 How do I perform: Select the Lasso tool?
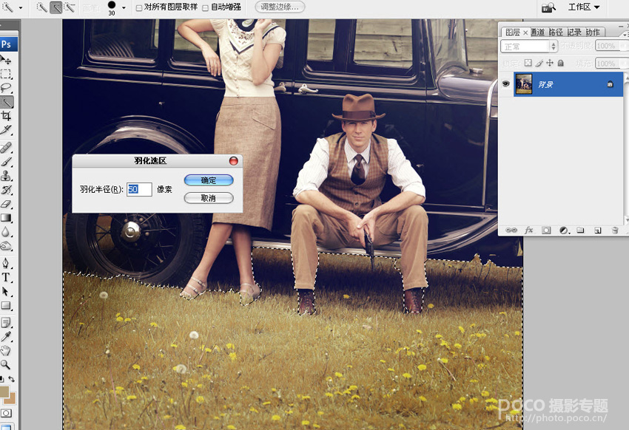pos(7,88)
